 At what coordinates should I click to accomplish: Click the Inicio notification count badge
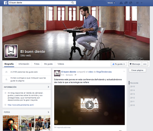[x=114, y=3]
